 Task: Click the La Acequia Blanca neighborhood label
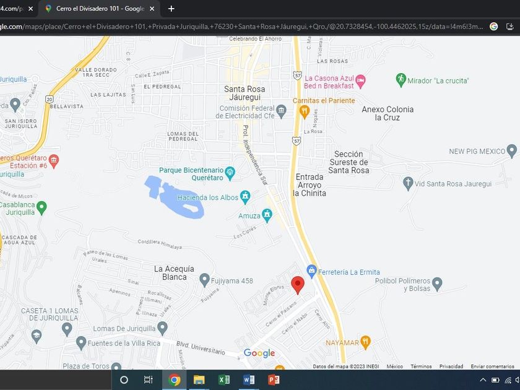[x=174, y=273]
